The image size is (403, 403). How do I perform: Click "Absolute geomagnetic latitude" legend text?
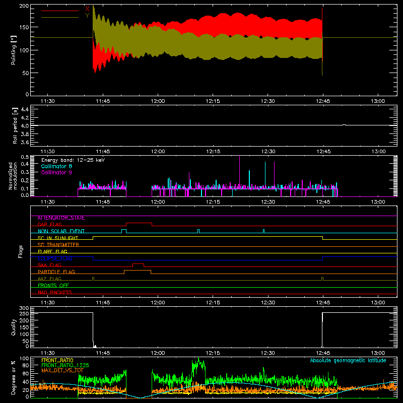[348, 360]
